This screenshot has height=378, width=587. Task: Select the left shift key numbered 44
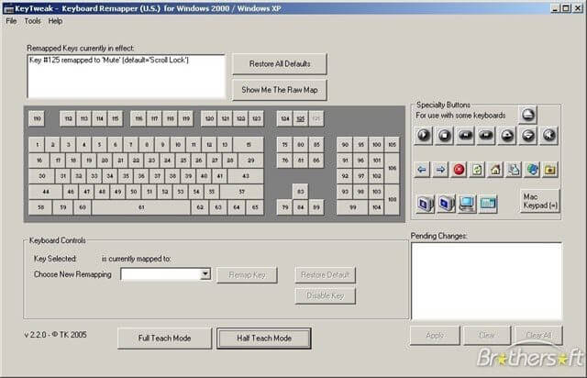click(46, 192)
